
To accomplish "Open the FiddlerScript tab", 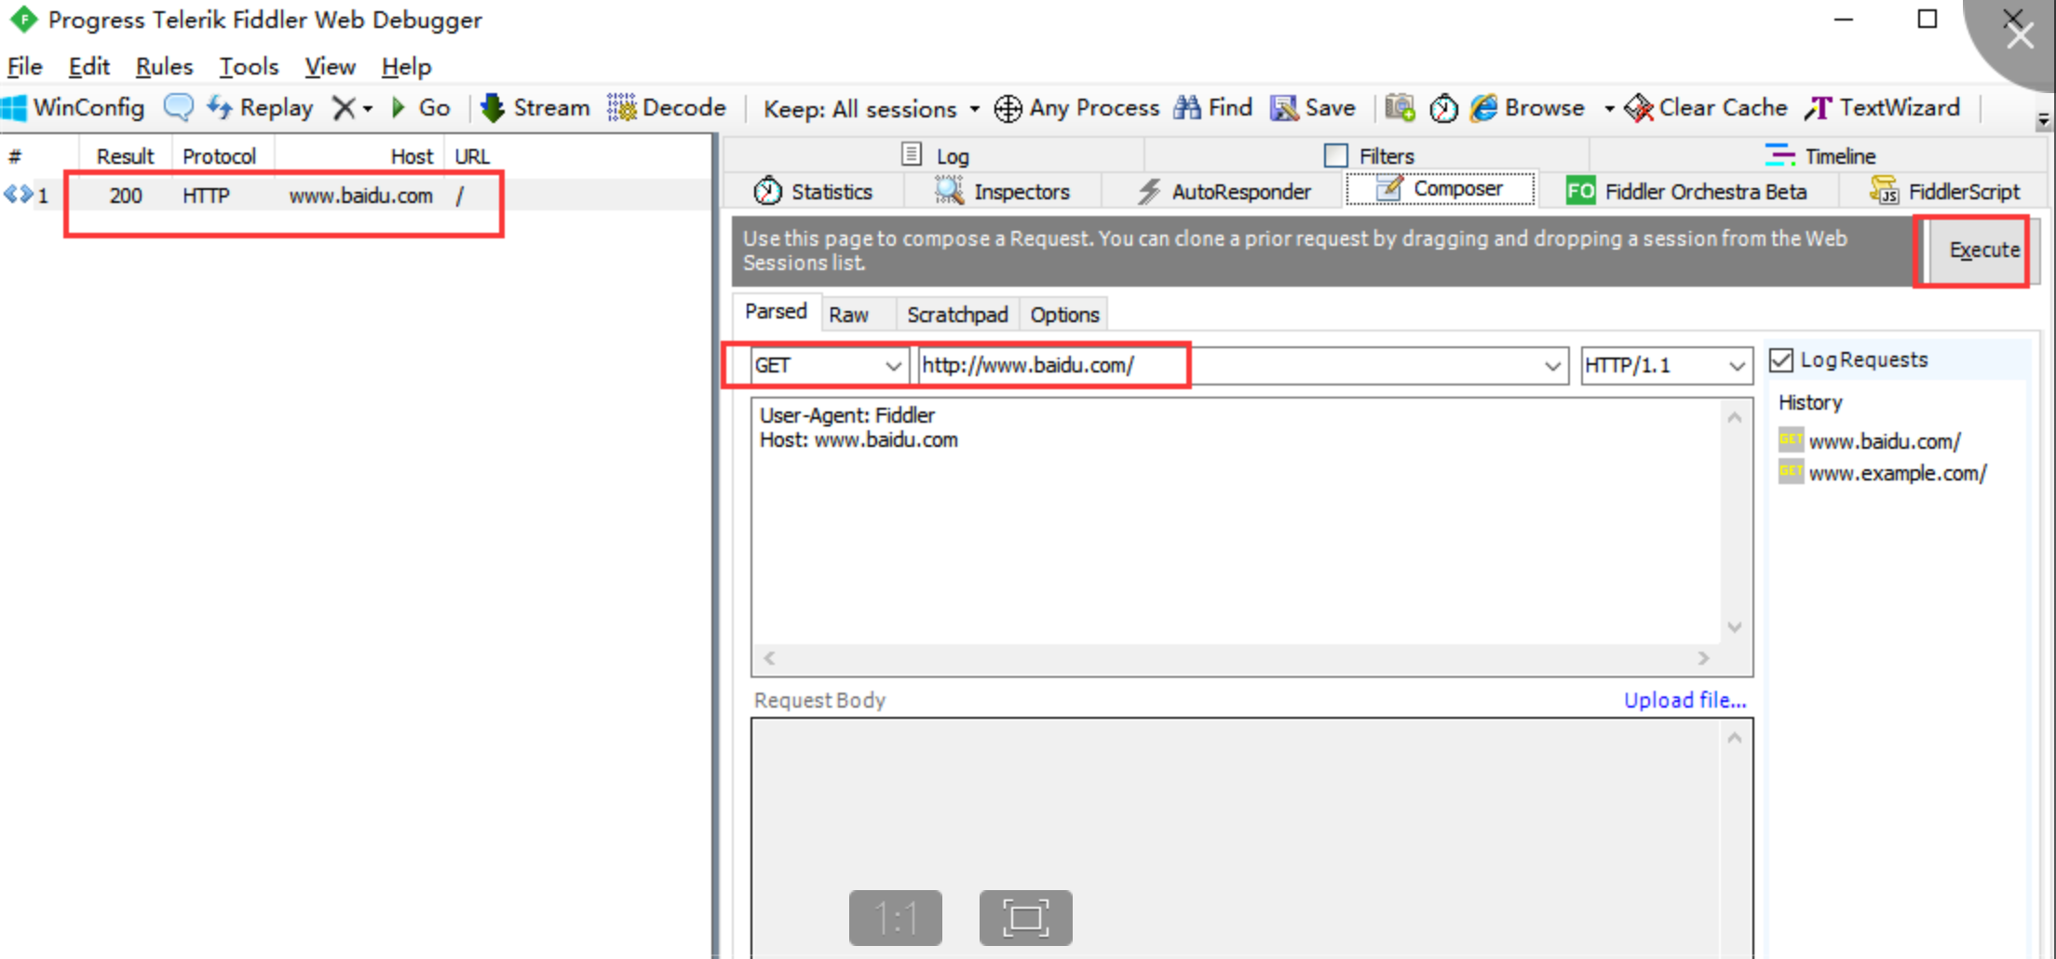I will coord(1944,192).
